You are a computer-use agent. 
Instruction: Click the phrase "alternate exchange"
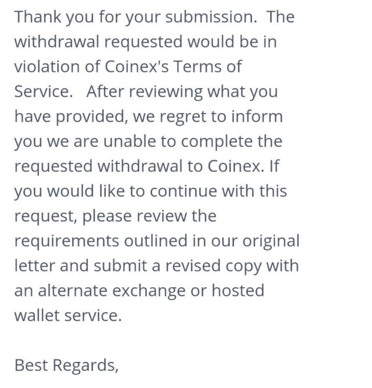click(112, 291)
